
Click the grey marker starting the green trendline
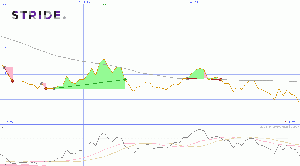(54, 88)
